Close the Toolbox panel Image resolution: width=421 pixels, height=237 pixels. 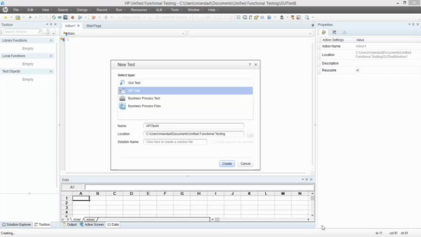(55, 24)
